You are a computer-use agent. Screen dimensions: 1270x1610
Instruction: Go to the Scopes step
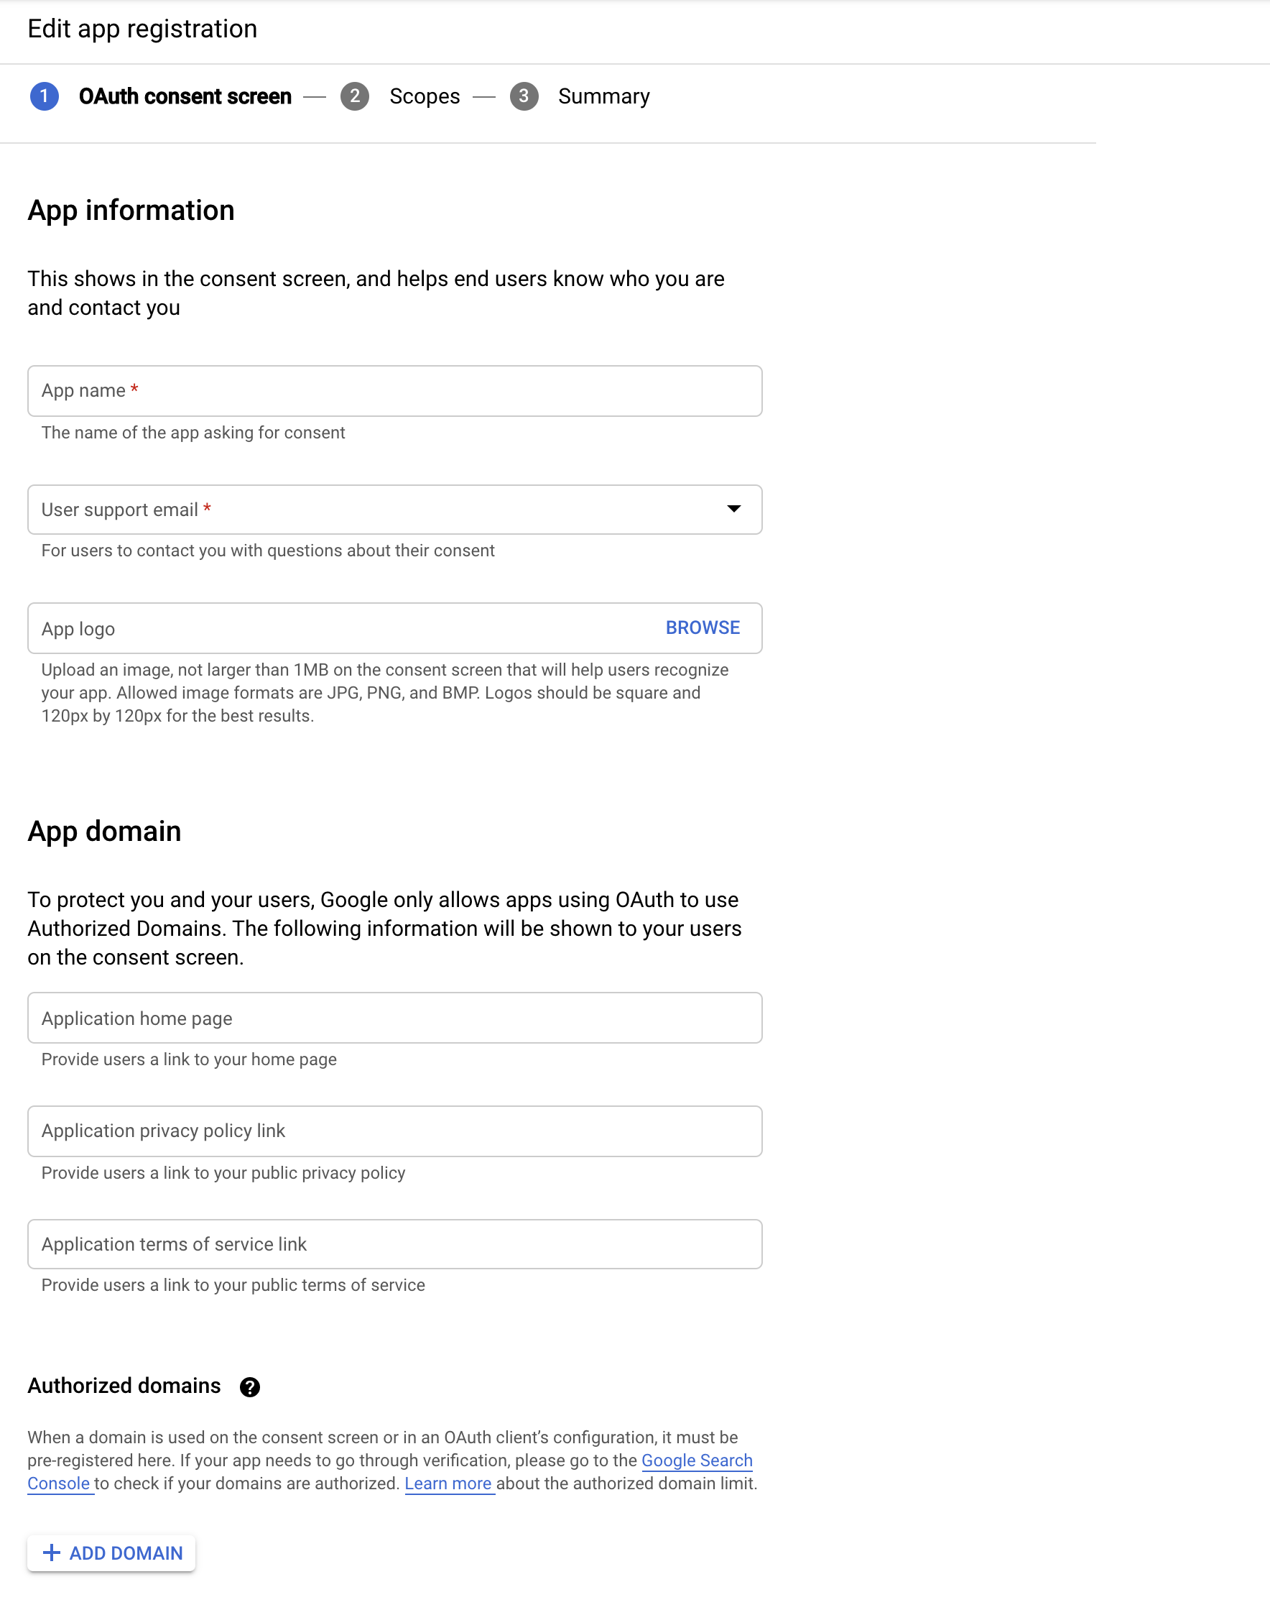[x=424, y=96]
